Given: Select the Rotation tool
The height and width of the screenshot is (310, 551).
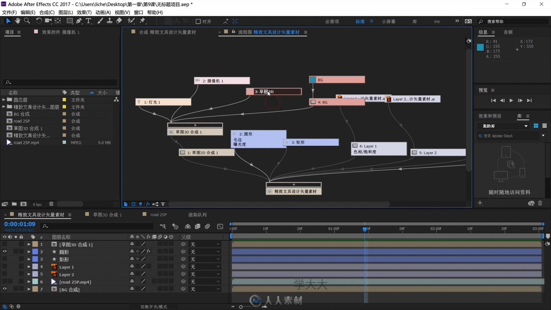Looking at the screenshot, I should pos(39,21).
